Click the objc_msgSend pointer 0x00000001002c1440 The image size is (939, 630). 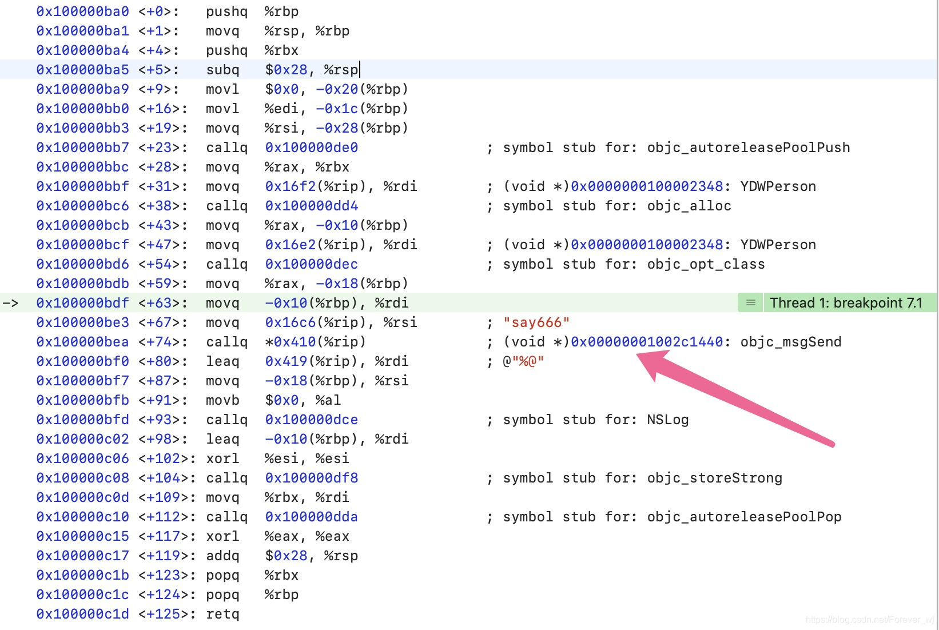pos(647,342)
